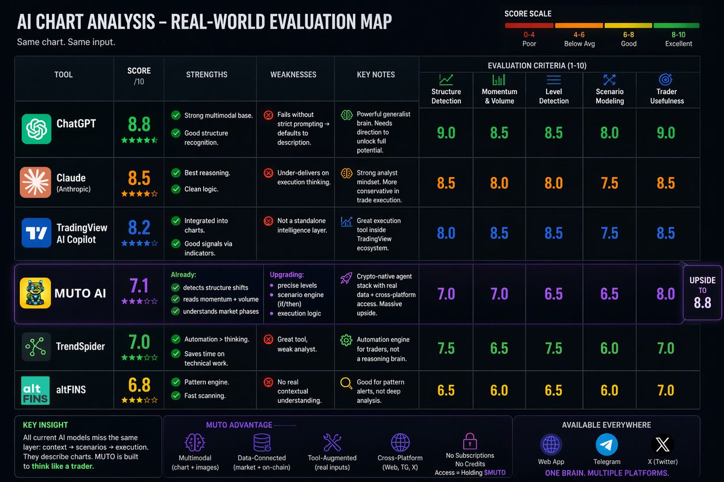724x482 pixels.
Task: Click the brain icon in Claude key notes
Action: pos(346,173)
